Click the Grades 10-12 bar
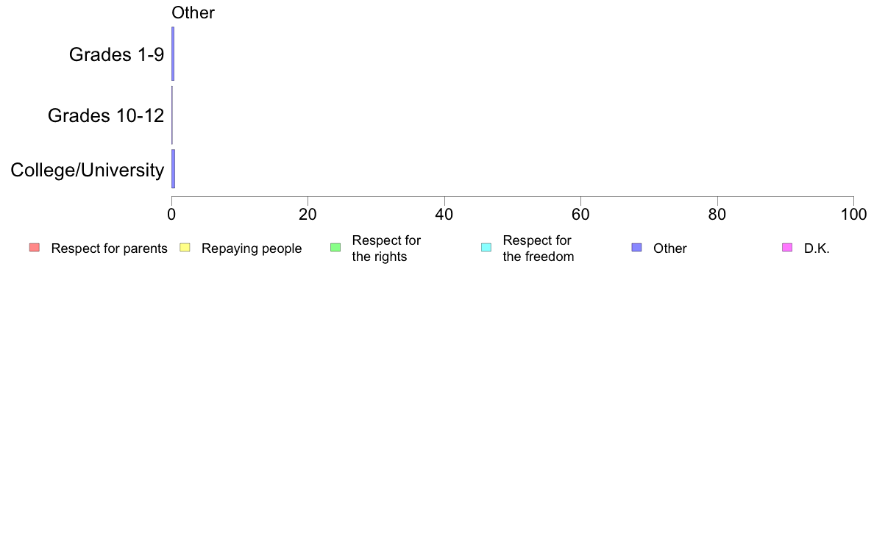Viewport: 874px width, 541px height. (172, 115)
